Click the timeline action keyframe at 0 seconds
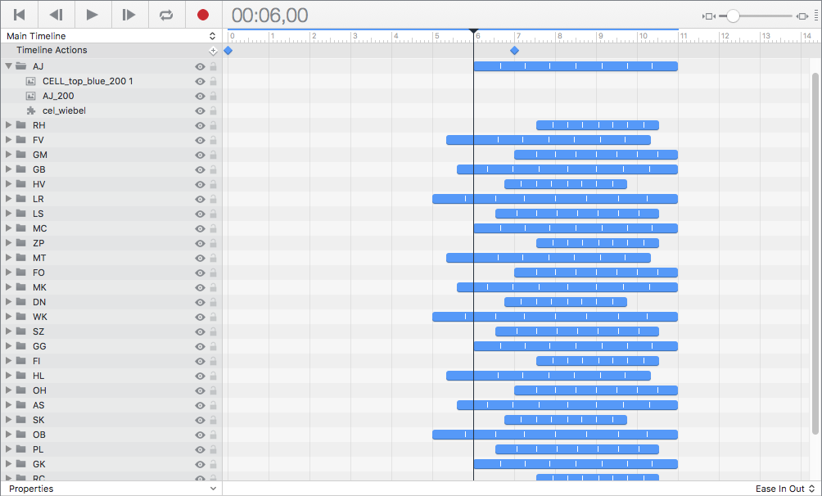This screenshot has width=822, height=496. [228, 50]
